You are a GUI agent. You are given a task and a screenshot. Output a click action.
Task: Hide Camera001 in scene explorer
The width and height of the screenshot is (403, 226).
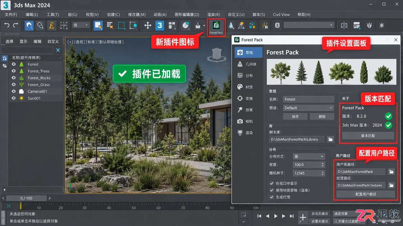(13, 92)
